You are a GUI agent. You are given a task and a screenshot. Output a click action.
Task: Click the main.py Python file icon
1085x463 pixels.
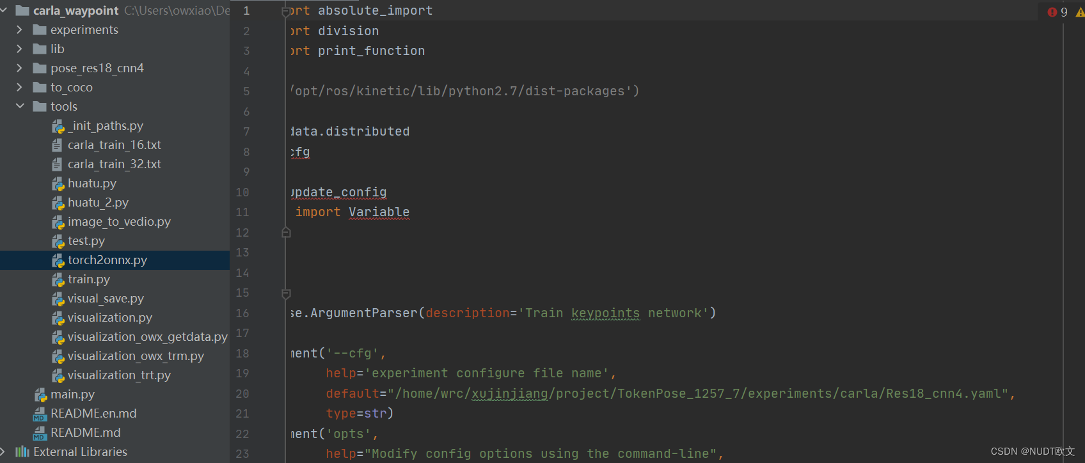(41, 395)
